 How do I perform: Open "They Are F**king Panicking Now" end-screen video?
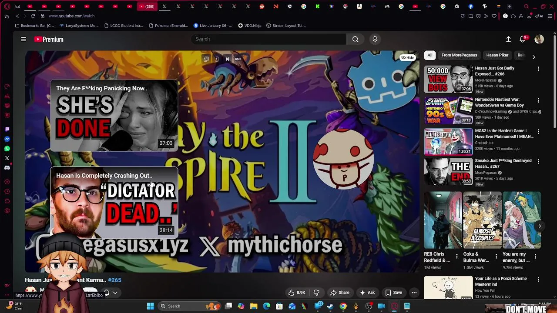(x=114, y=116)
